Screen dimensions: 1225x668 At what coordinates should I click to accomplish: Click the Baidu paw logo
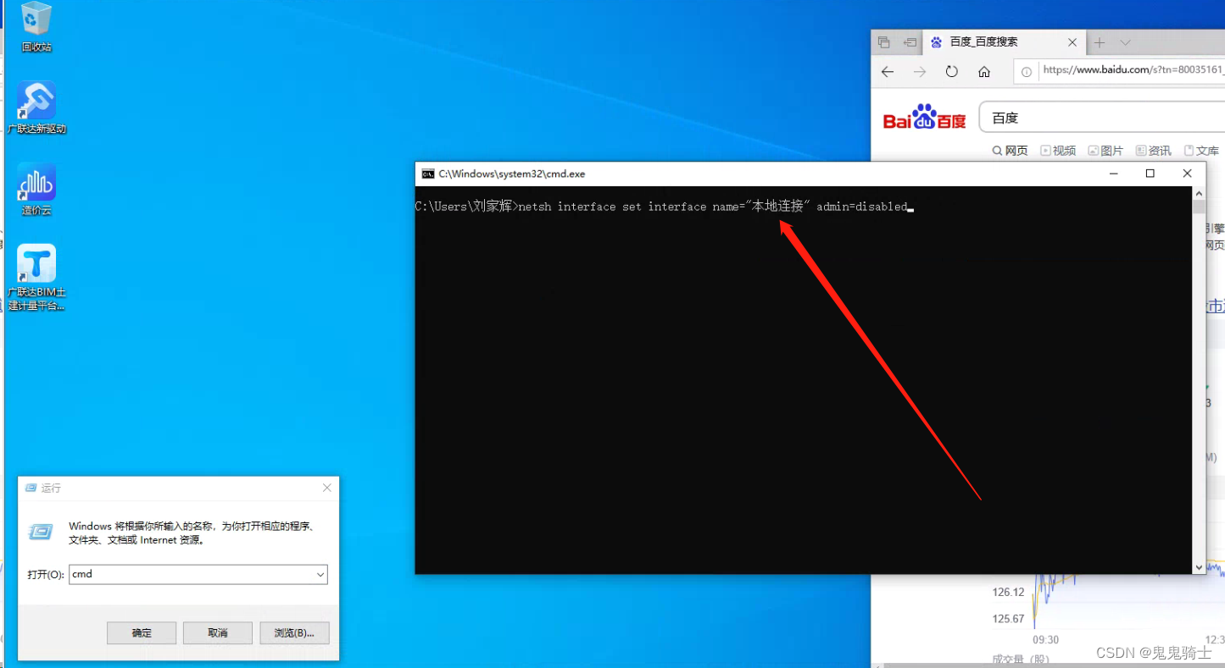coord(923,117)
